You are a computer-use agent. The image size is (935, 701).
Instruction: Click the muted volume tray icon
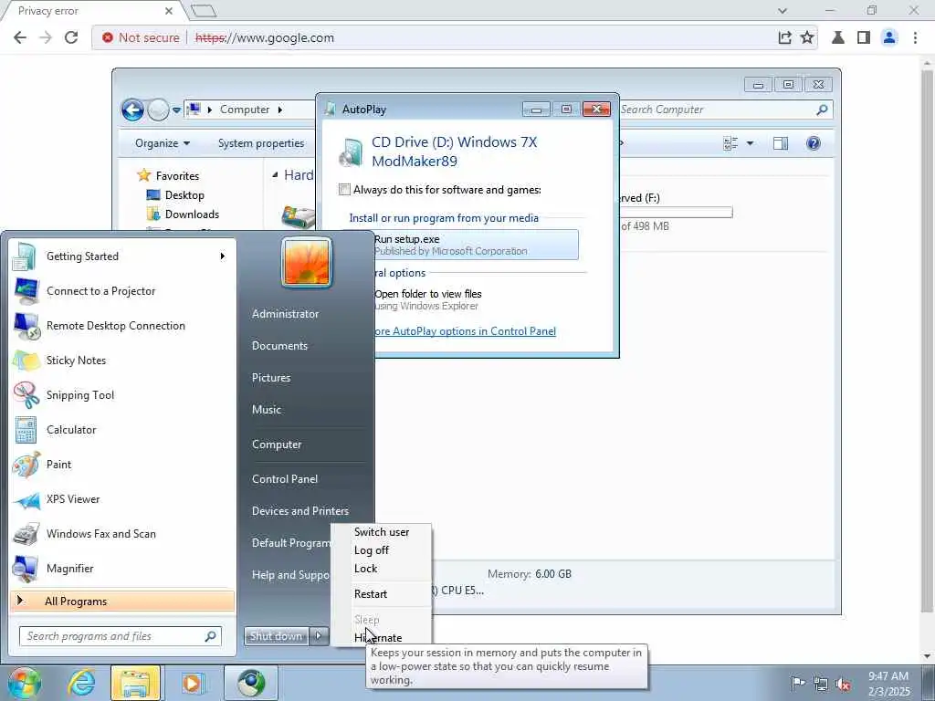pos(843,684)
